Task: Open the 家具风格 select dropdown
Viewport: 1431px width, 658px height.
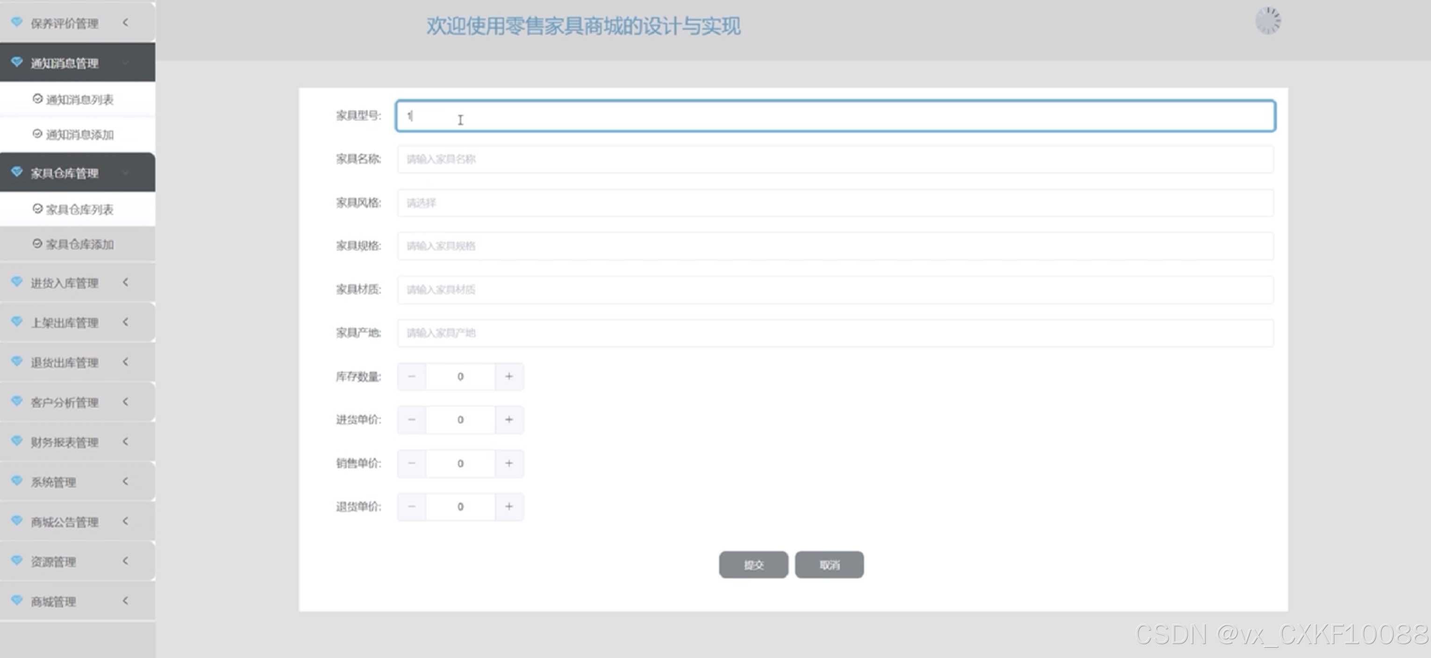Action: tap(835, 203)
